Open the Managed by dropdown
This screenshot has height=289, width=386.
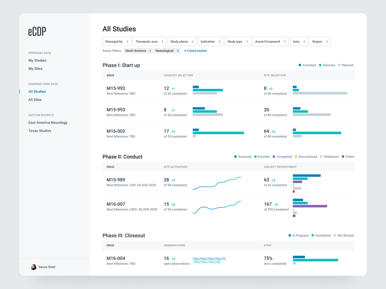click(116, 41)
